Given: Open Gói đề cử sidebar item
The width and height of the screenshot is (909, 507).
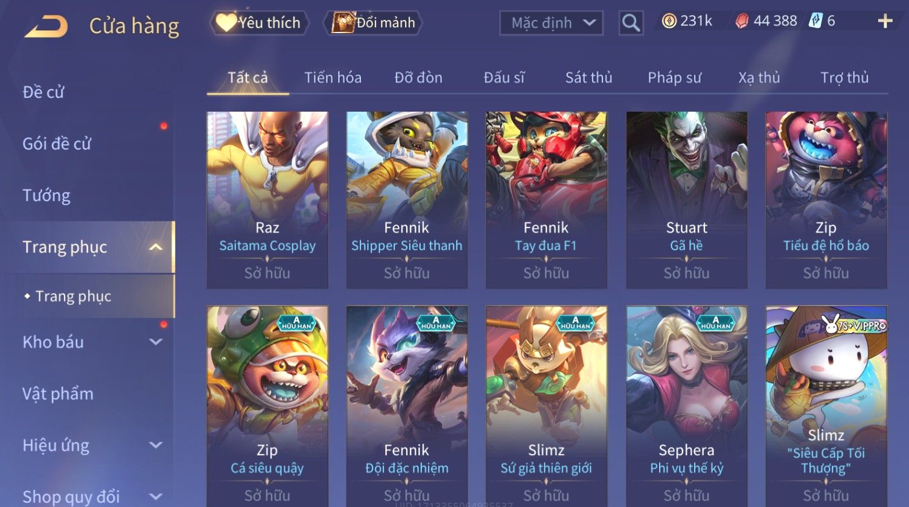Looking at the screenshot, I should 57,144.
